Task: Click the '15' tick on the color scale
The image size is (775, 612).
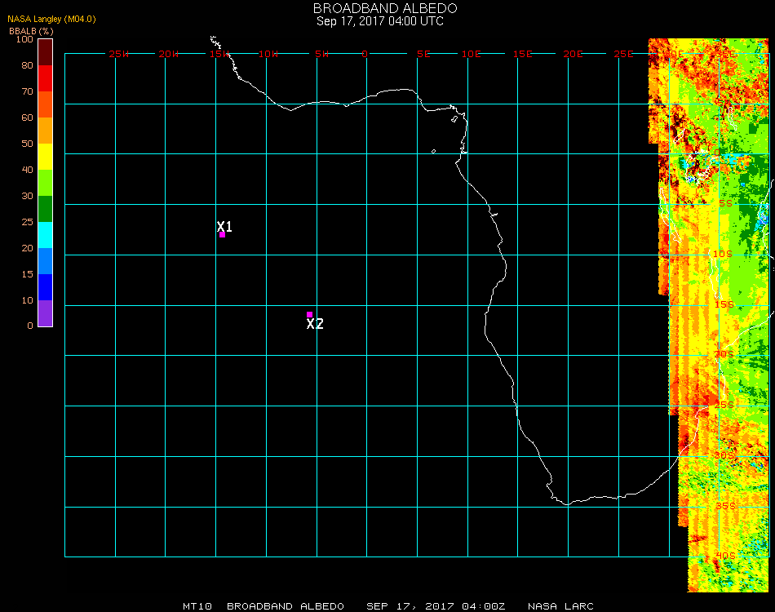Action: [27, 274]
